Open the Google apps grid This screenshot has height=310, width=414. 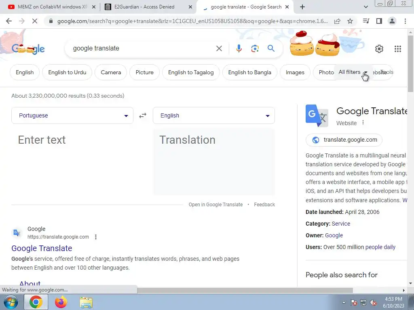[398, 48]
